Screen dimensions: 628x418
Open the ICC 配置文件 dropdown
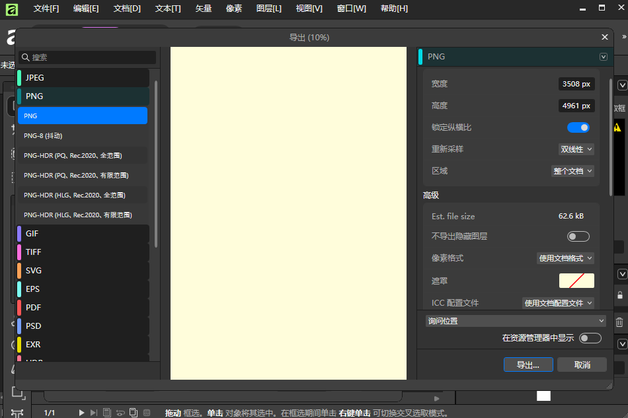point(558,303)
